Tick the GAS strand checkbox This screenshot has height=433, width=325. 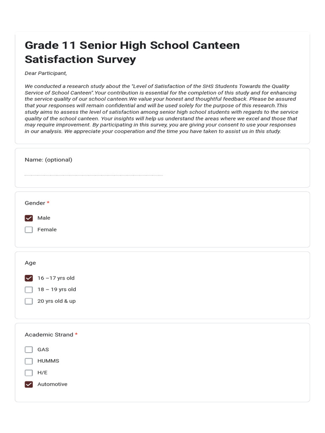click(29, 350)
